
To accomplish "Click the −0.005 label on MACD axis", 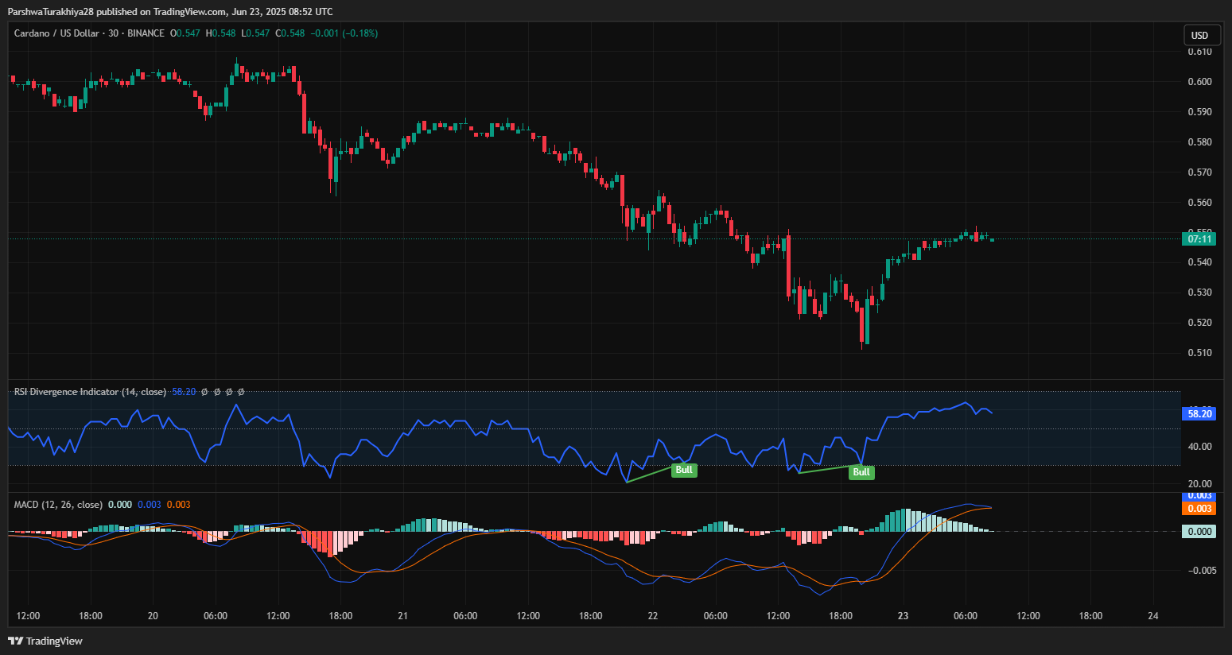I will [x=1202, y=571].
